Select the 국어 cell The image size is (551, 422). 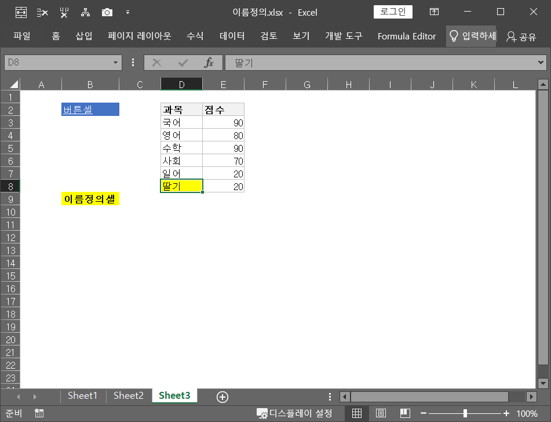tap(182, 122)
